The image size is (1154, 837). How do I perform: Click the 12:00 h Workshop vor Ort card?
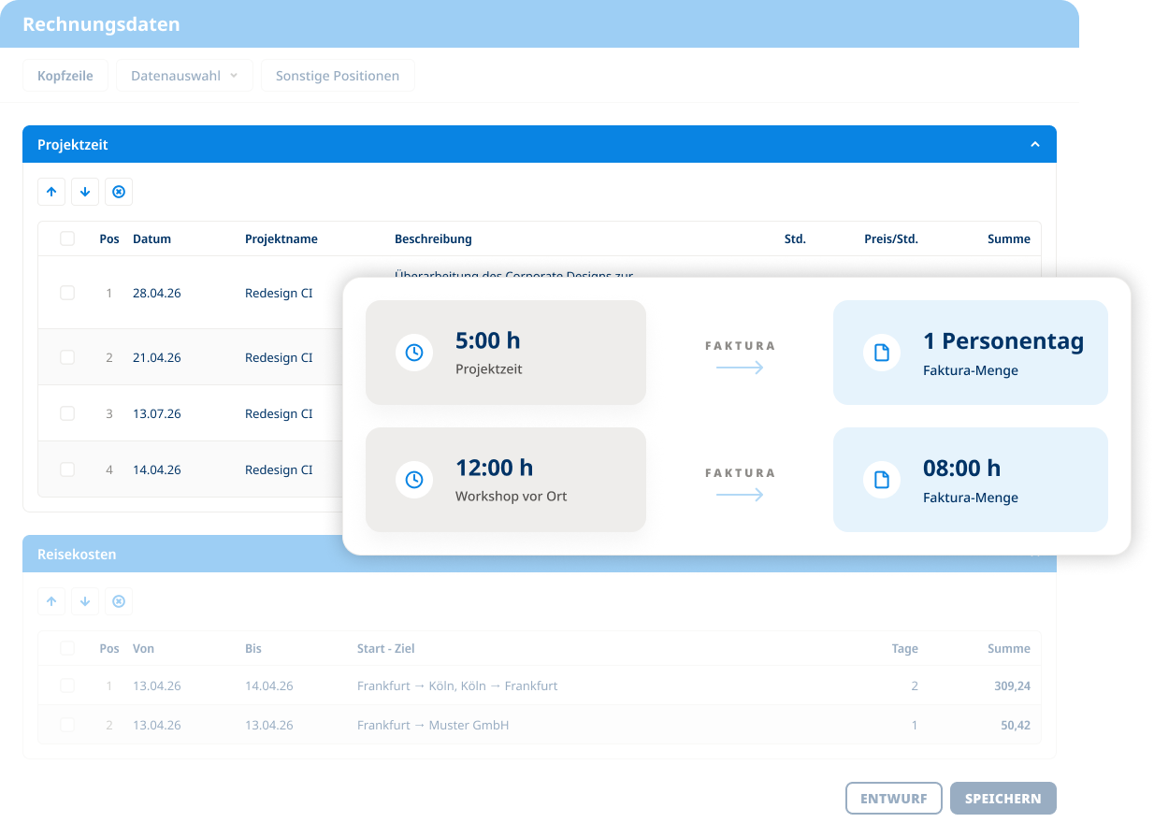coord(506,480)
